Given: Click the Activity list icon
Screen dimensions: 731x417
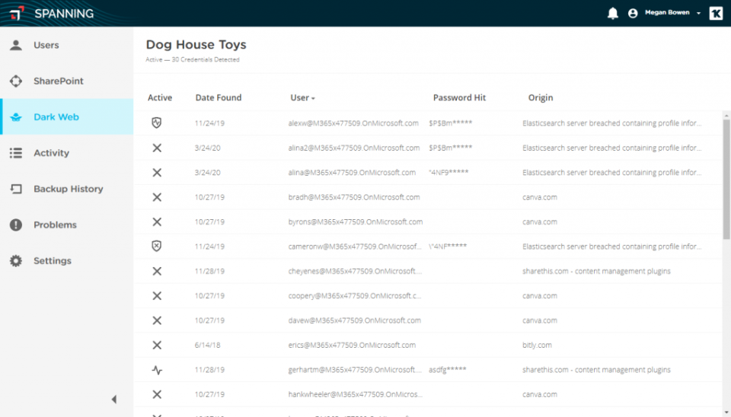Looking at the screenshot, I should click(16, 153).
